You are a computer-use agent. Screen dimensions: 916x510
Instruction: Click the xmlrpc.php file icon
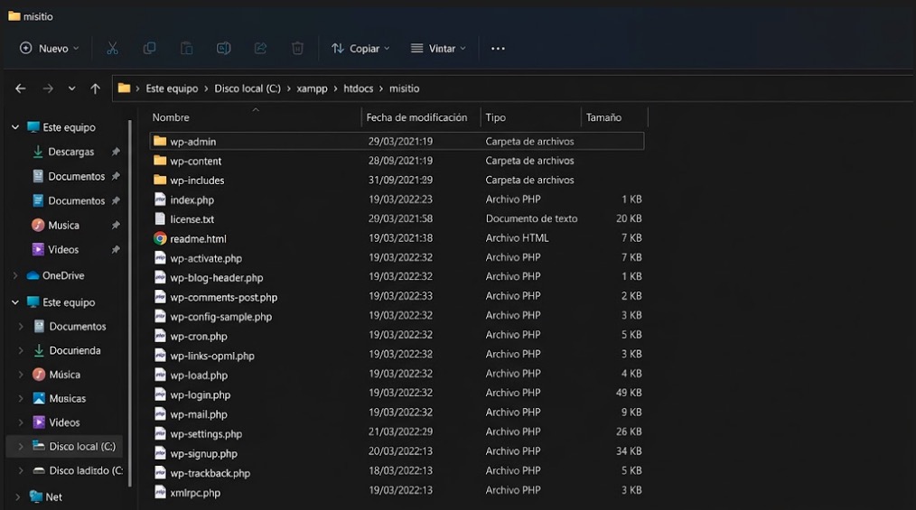(x=160, y=492)
